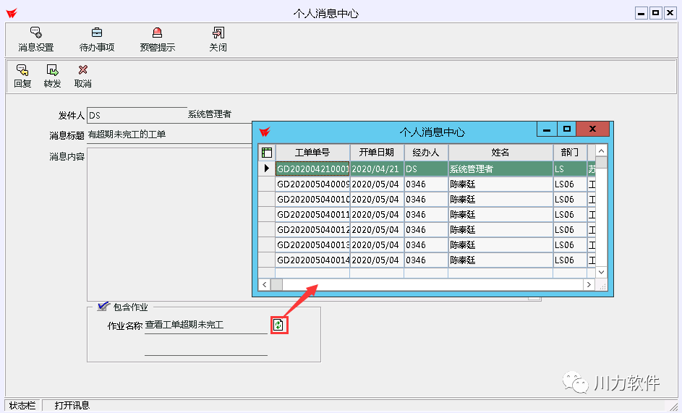Screen dimensions: 682x413
Task: Open 预警提示 alert notifications
Action: coord(157,39)
